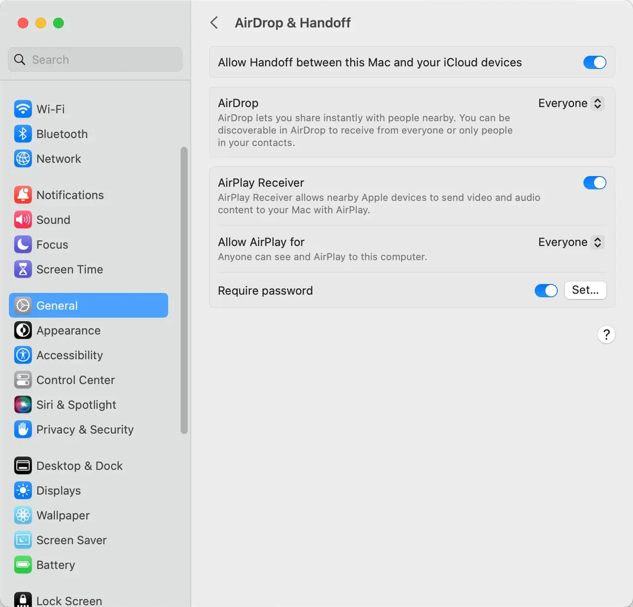Open Screen Time label in sidebar

click(70, 269)
